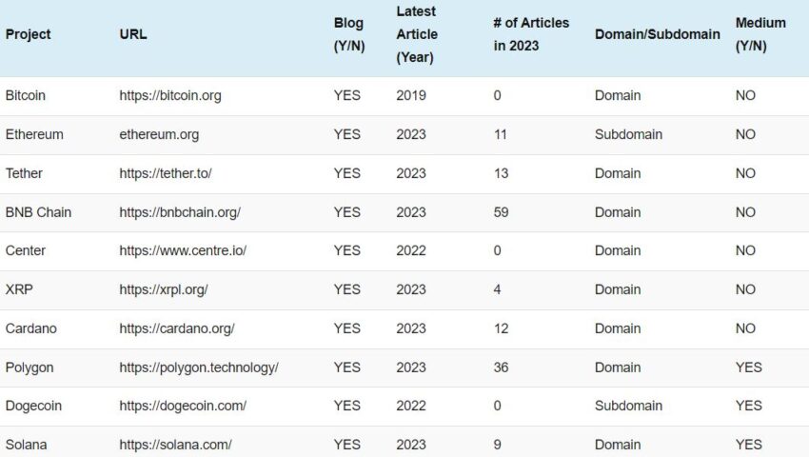The width and height of the screenshot is (809, 457).
Task: Open the ethereum.org link
Action: click(159, 134)
